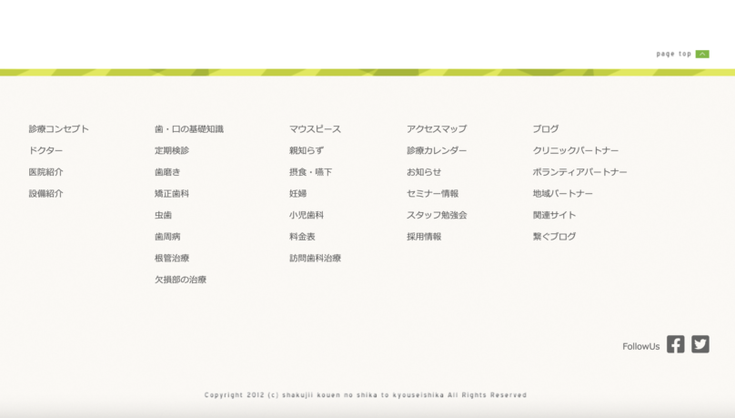Image resolution: width=735 pixels, height=418 pixels.
Task: Open ボランティアパートナー link
Action: coord(579,172)
